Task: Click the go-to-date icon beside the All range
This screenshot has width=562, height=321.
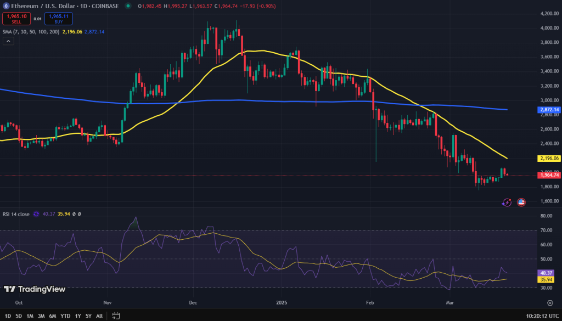Action: [116, 316]
